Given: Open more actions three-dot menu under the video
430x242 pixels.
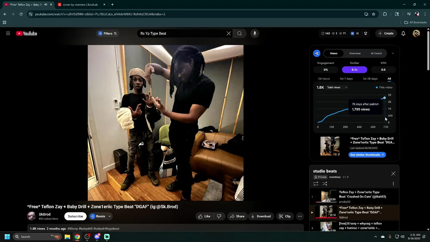Looking at the screenshot, I should point(300,216).
